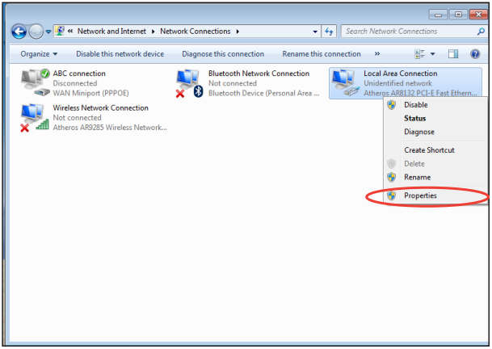Click the Bluetooth Network Connection name

259,74
